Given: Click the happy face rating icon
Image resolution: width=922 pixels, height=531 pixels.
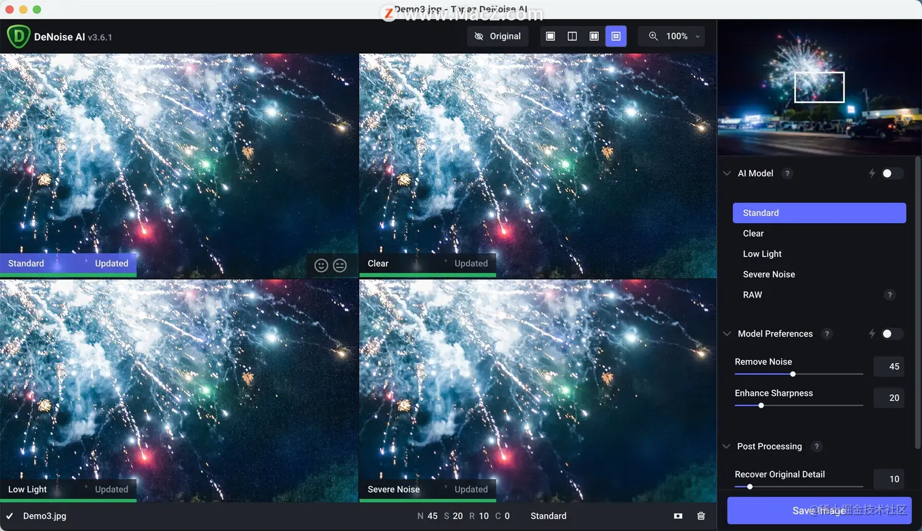Looking at the screenshot, I should (321, 265).
